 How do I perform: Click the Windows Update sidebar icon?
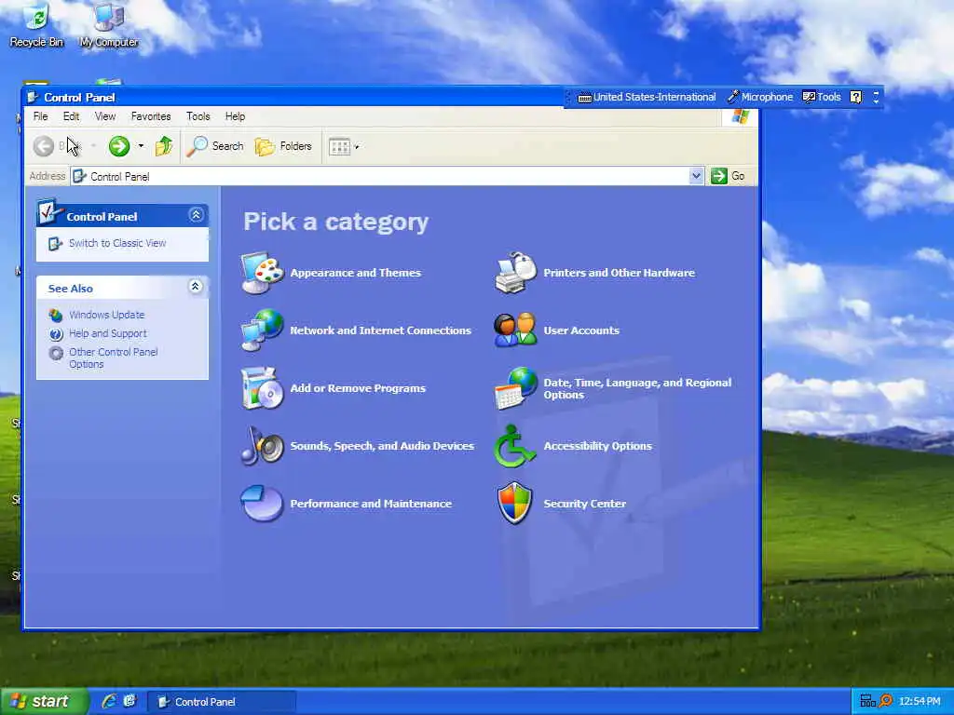(56, 315)
